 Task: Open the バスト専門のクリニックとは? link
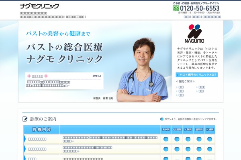coord(197,75)
